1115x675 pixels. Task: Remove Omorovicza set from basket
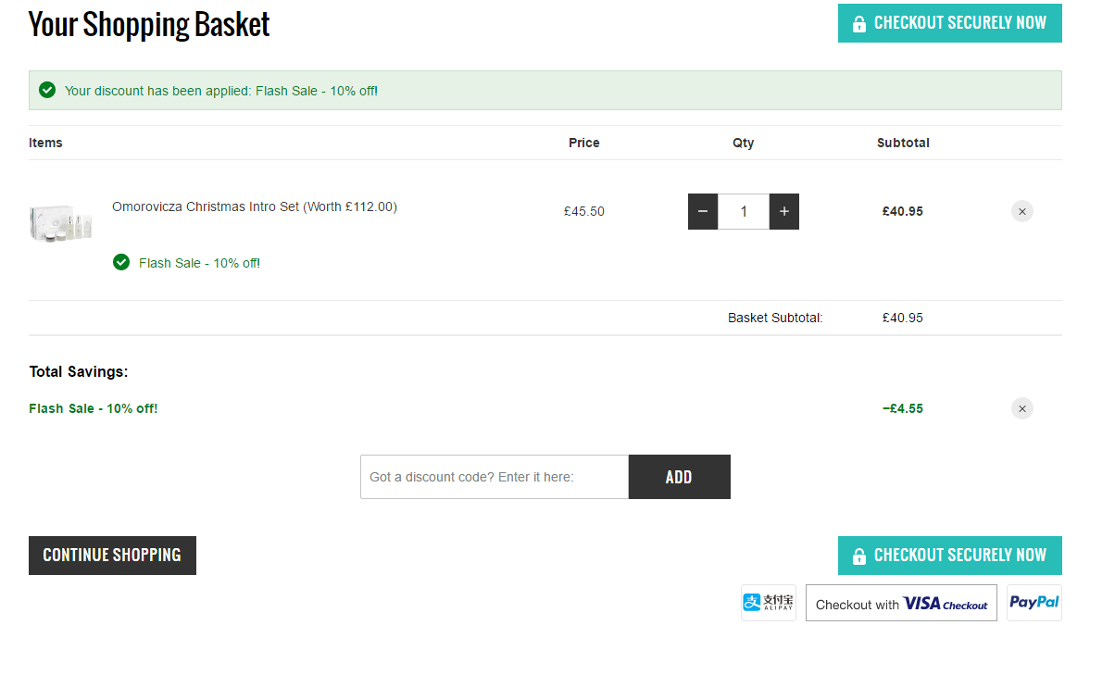pyautogui.click(x=1021, y=211)
